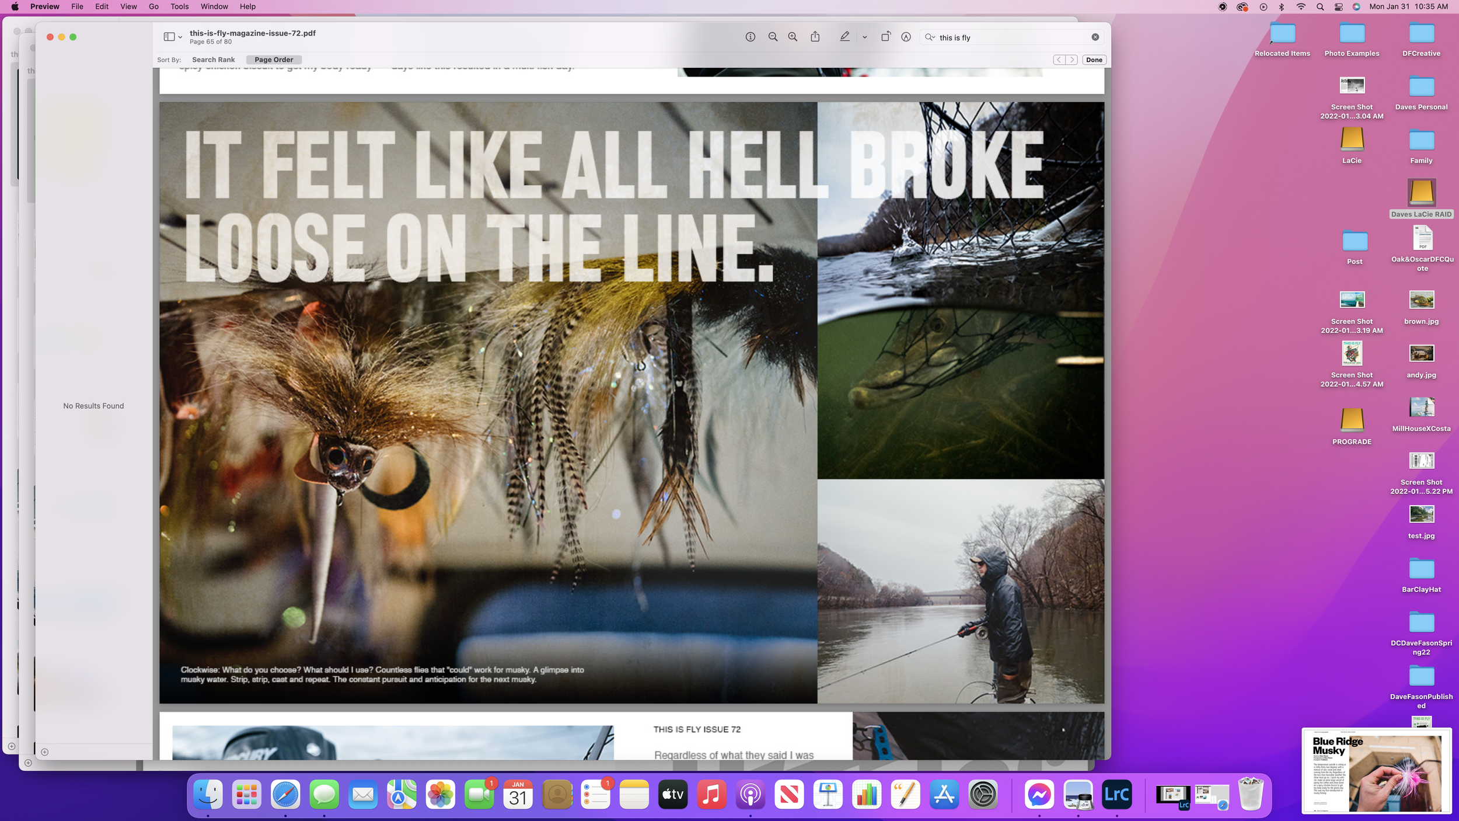Go to next search result arrow
The height and width of the screenshot is (821, 1459).
1072,60
